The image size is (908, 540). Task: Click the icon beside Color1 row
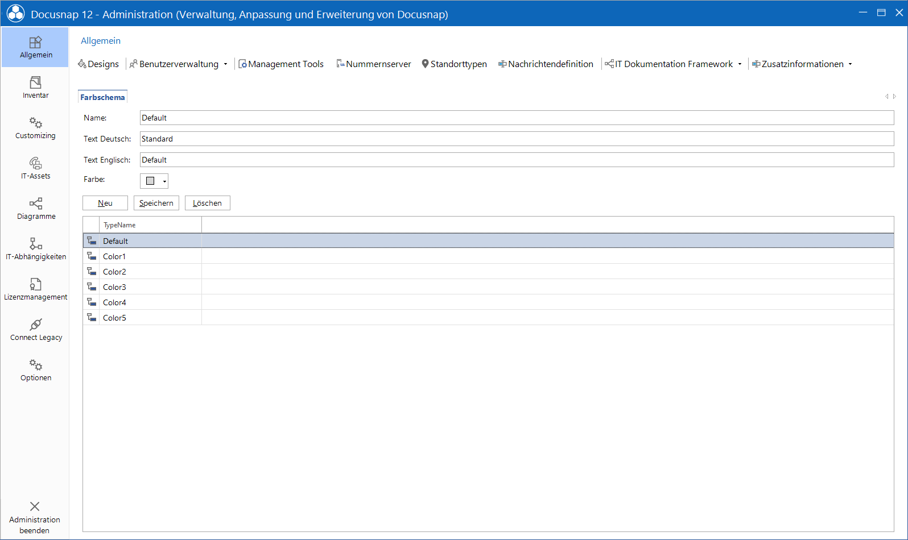coord(92,256)
